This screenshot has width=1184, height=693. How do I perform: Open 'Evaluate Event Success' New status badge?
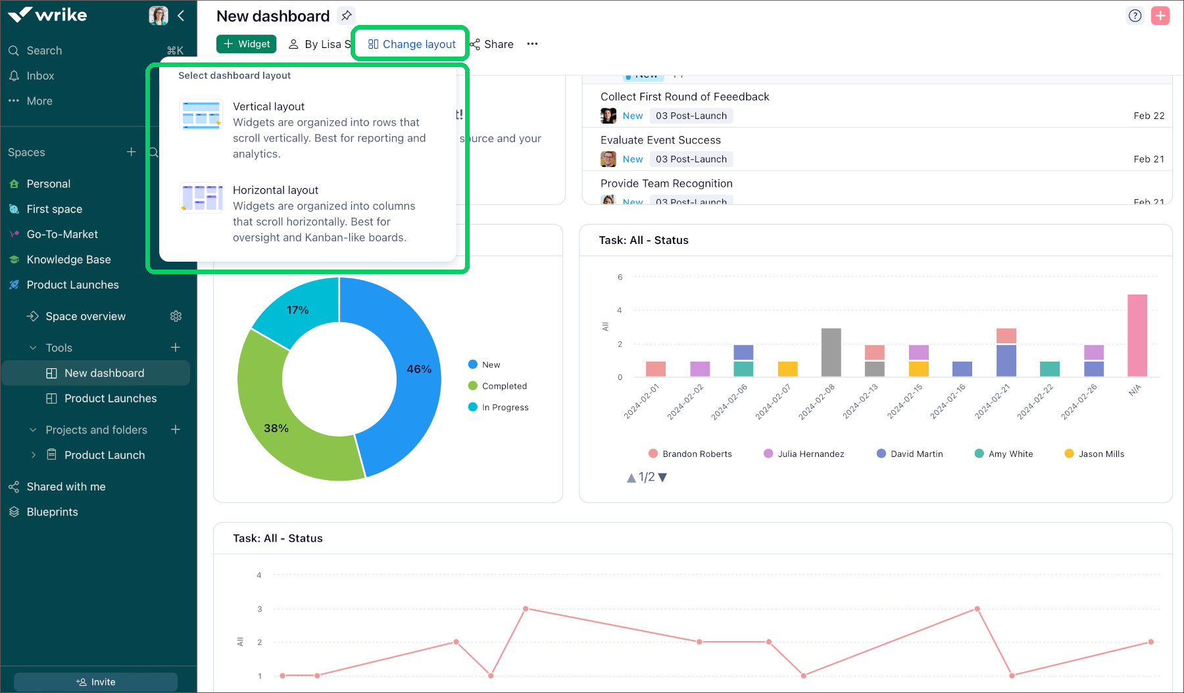click(631, 158)
